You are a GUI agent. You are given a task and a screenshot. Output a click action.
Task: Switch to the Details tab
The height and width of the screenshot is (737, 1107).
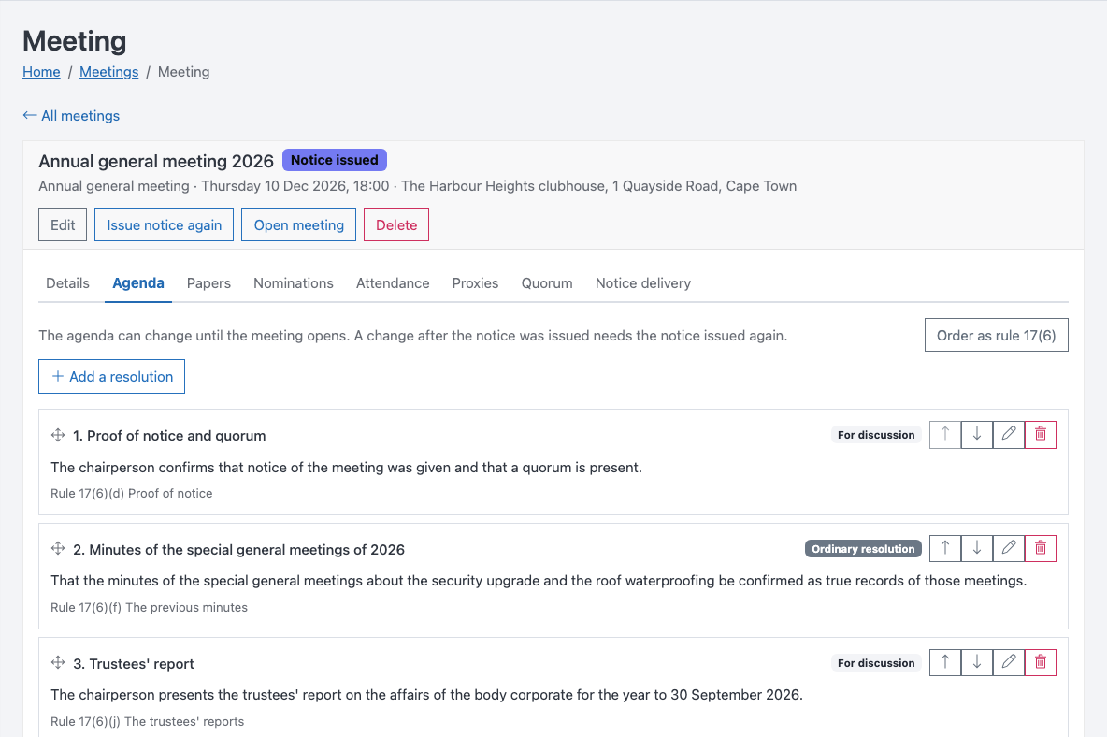(x=67, y=283)
